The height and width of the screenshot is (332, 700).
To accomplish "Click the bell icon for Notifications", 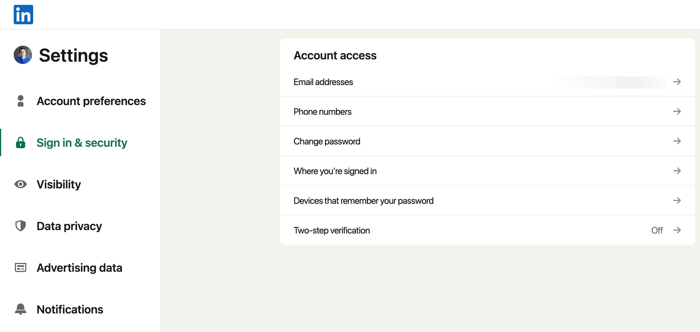I will [x=21, y=309].
